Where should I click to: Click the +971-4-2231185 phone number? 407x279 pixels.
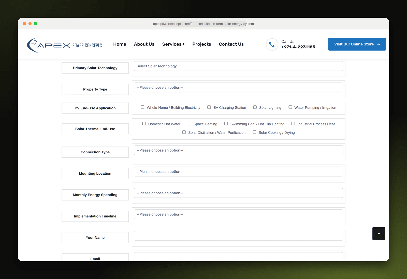tap(298, 47)
